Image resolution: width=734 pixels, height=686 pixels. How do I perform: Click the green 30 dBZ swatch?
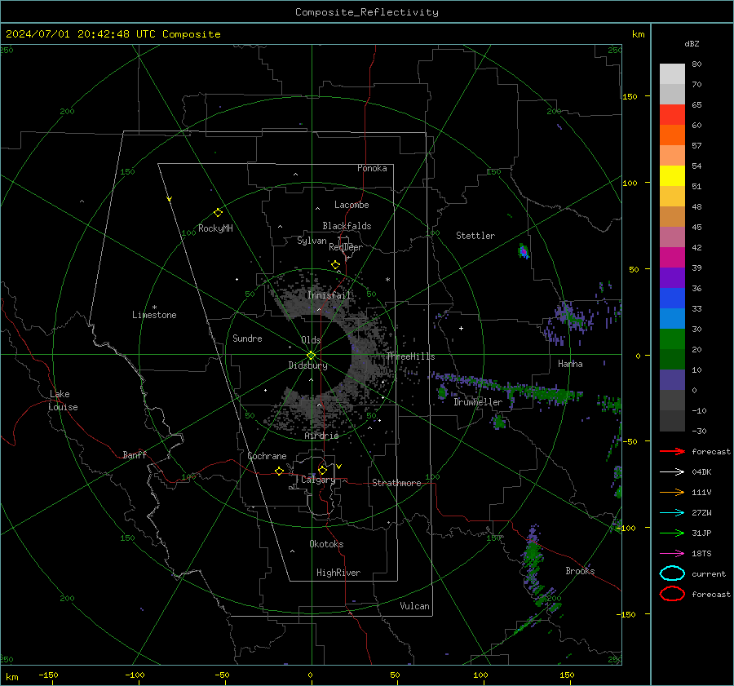(672, 339)
